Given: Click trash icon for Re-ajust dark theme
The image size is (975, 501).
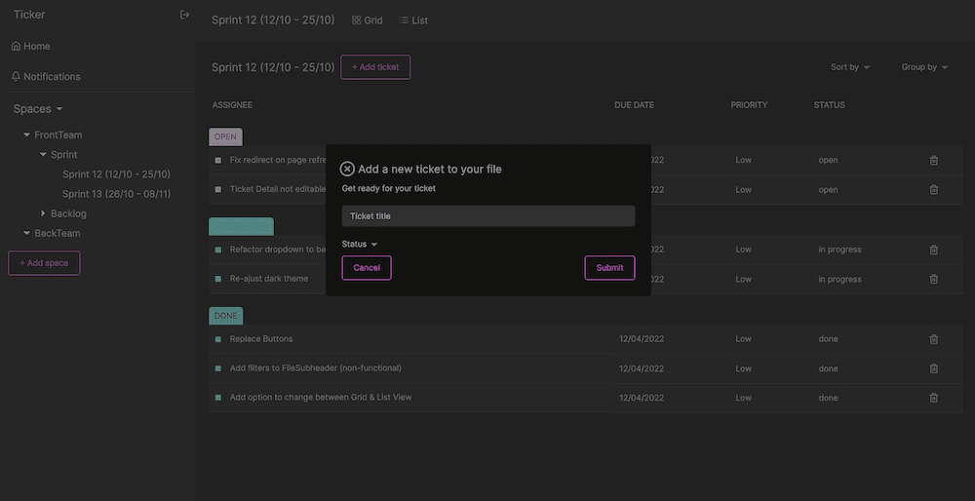Looking at the screenshot, I should (933, 280).
